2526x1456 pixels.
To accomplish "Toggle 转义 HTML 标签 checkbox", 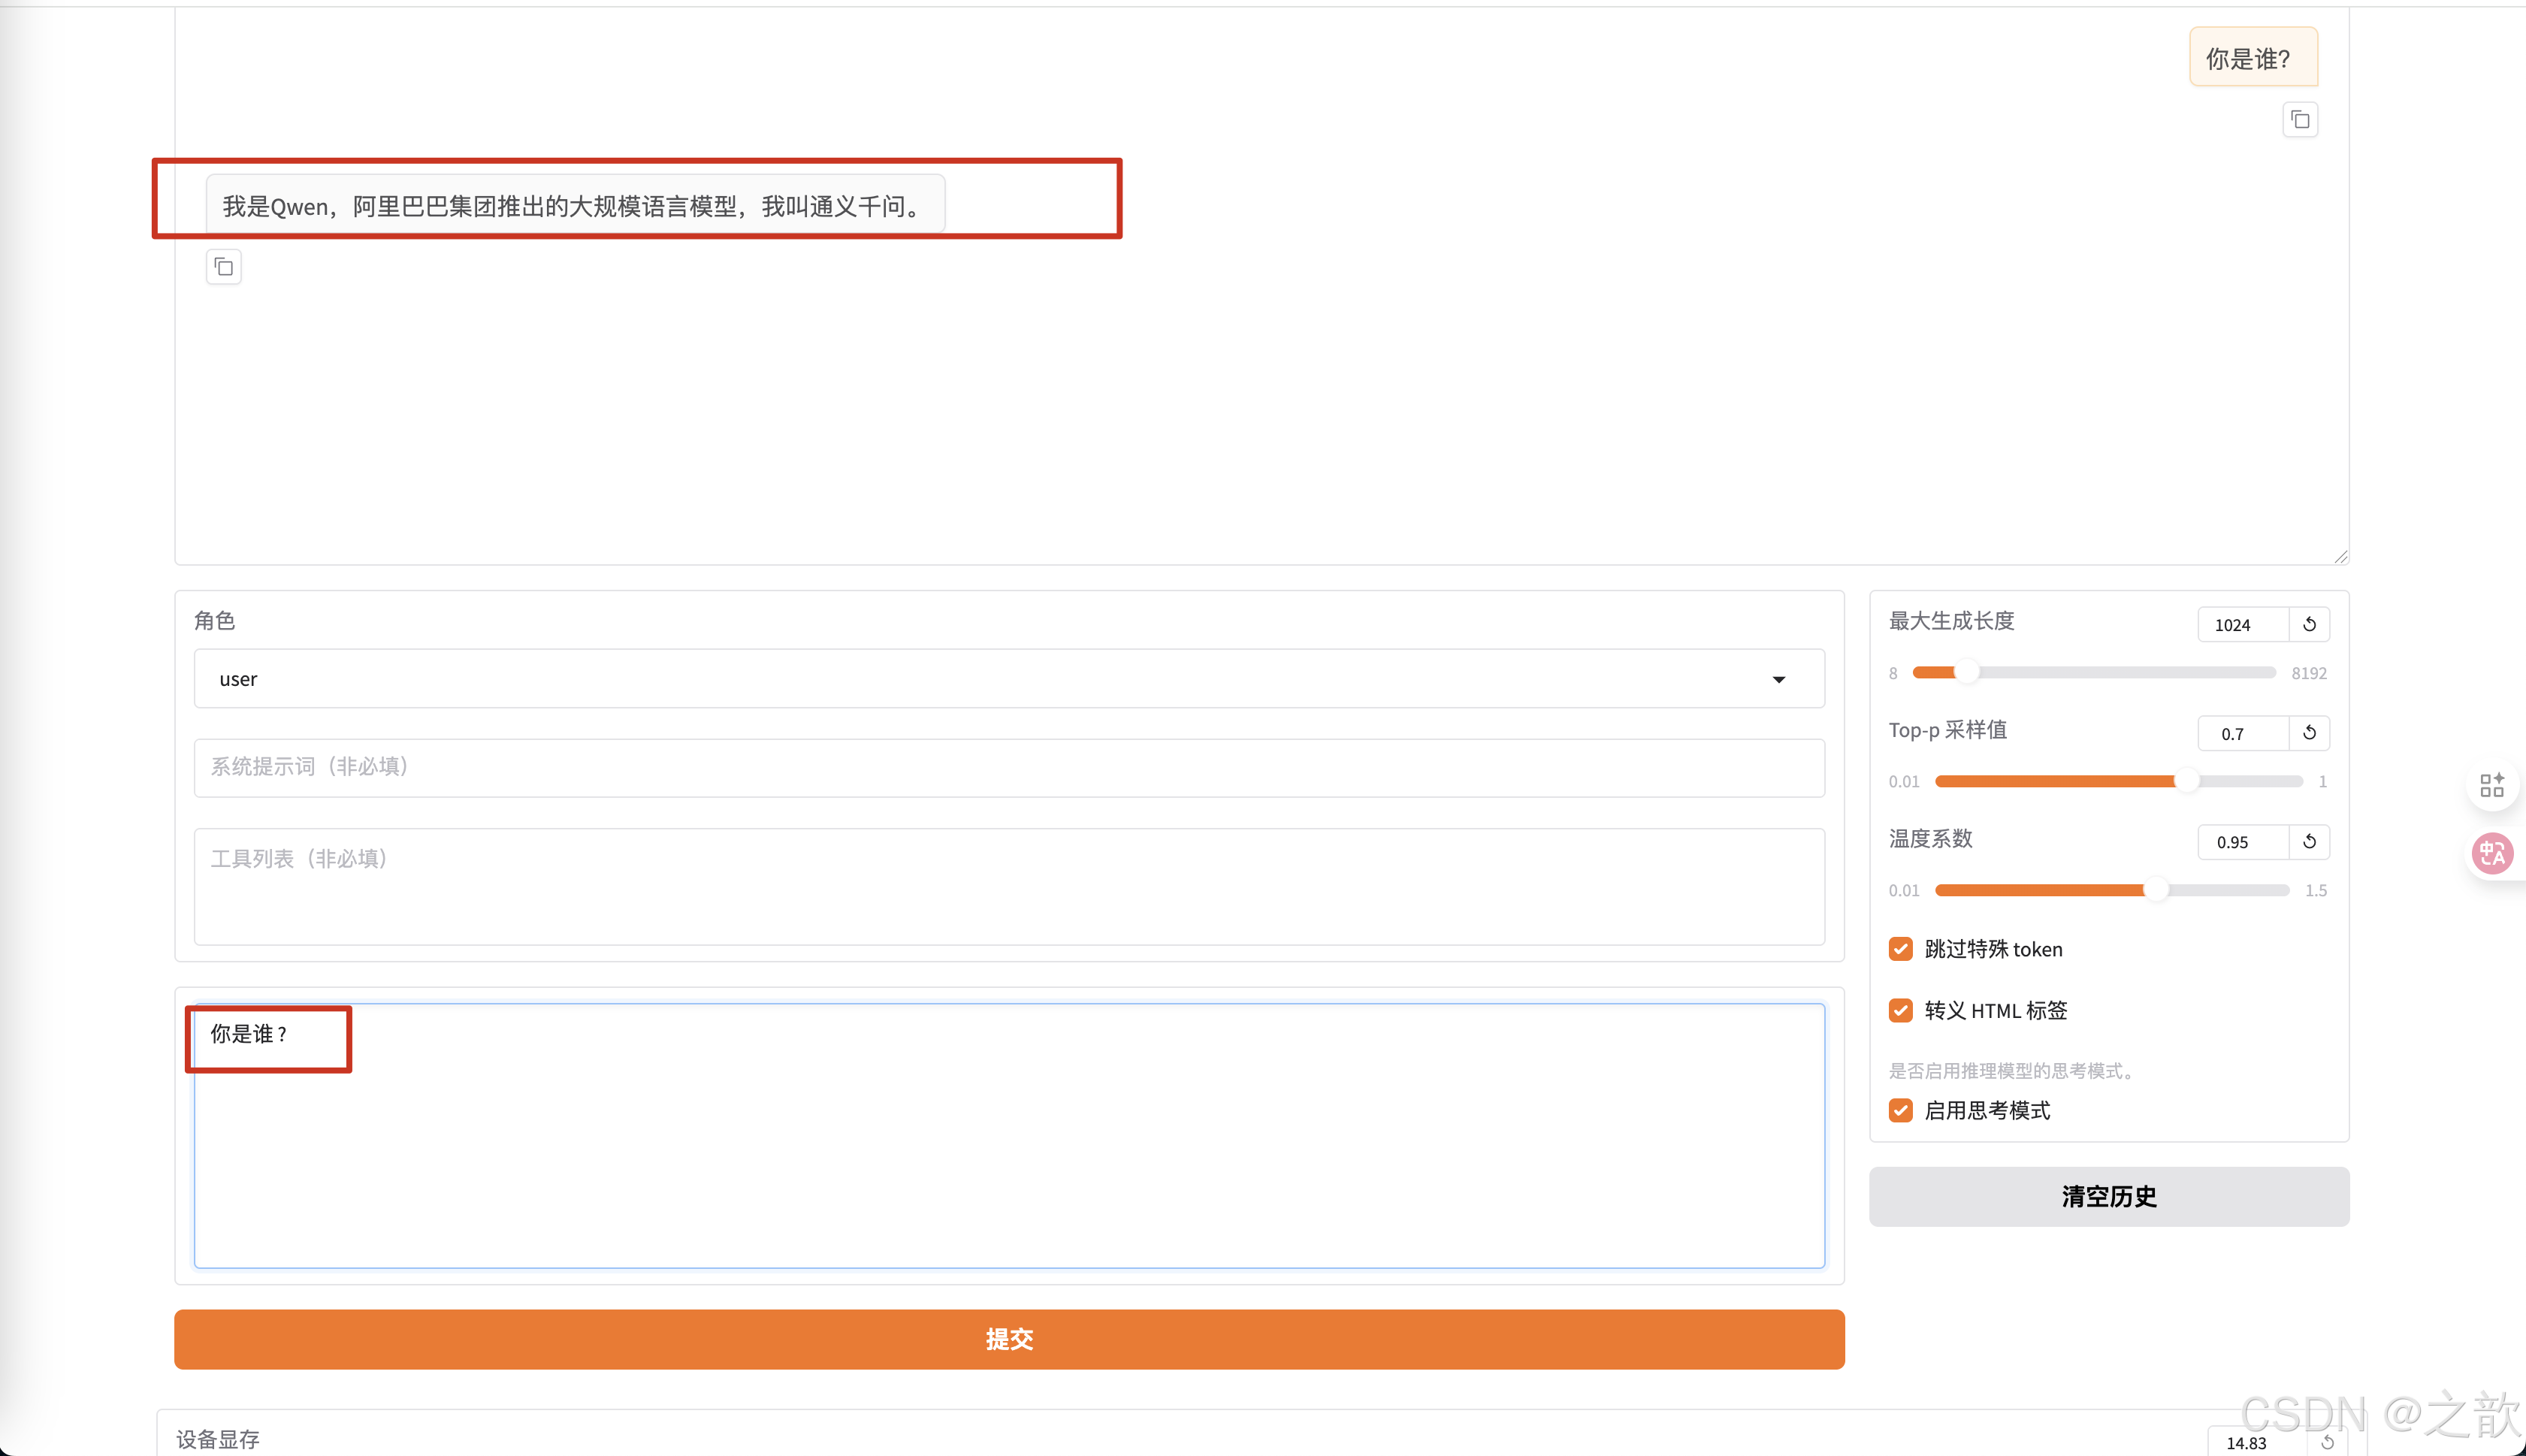I will point(1901,1010).
